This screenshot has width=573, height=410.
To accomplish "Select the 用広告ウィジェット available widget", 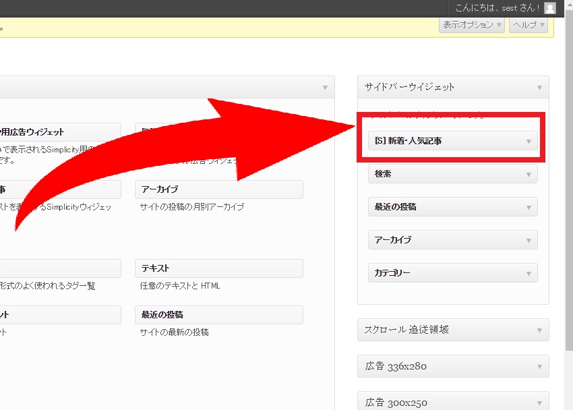I will tap(59, 132).
